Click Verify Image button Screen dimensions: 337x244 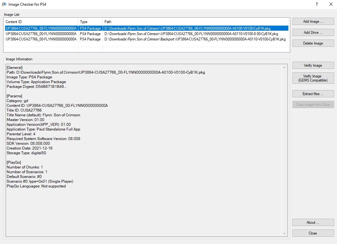[x=313, y=65]
